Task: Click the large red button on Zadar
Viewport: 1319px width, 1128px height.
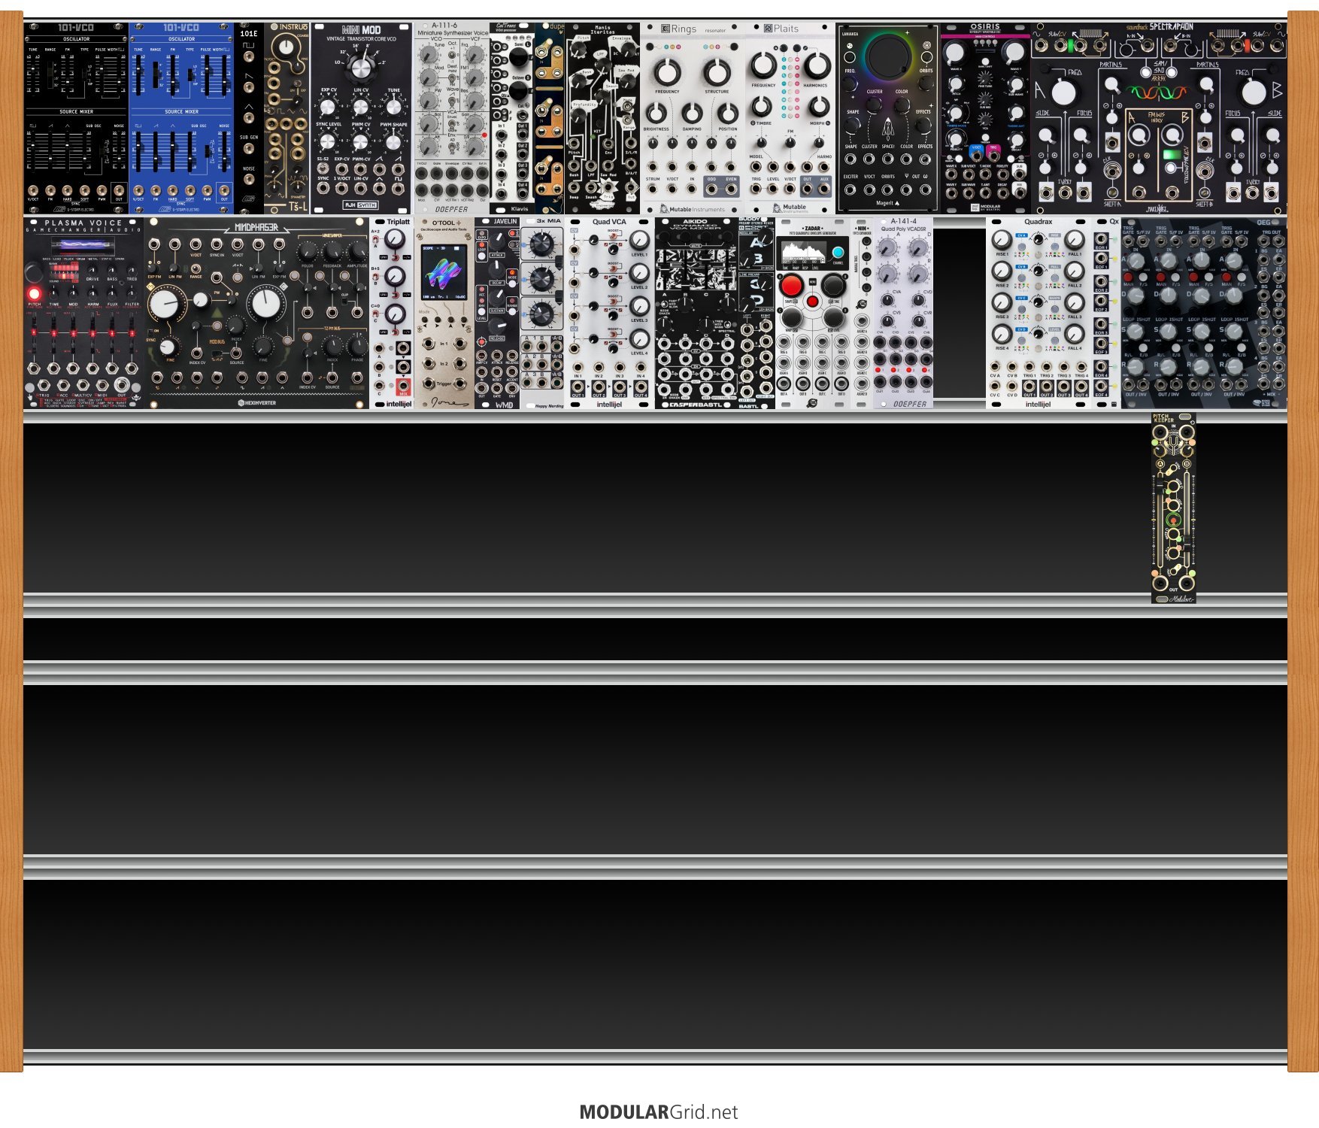Action: [791, 286]
